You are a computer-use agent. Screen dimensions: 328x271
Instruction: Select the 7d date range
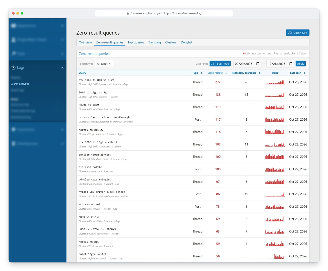pos(212,64)
